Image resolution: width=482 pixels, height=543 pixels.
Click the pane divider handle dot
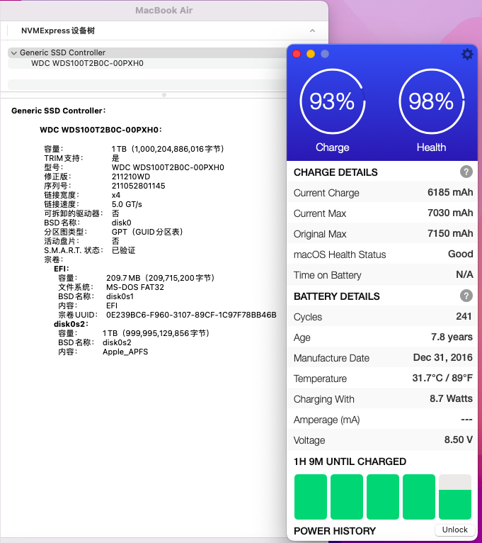pos(164,95)
